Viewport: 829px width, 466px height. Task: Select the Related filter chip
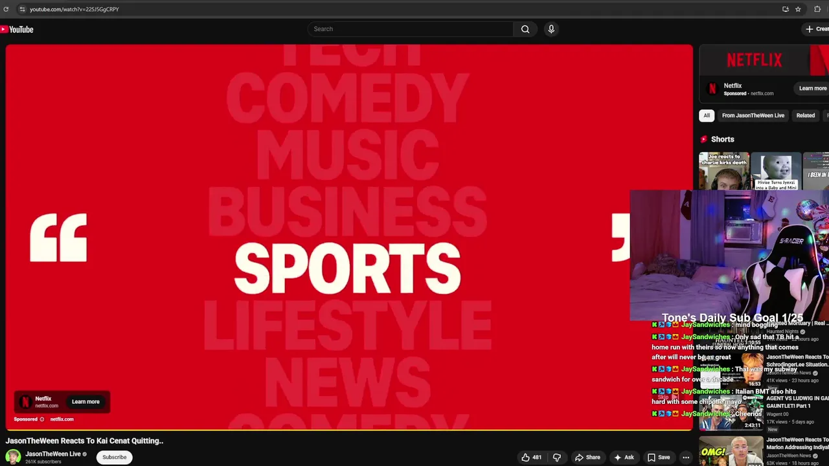805,116
